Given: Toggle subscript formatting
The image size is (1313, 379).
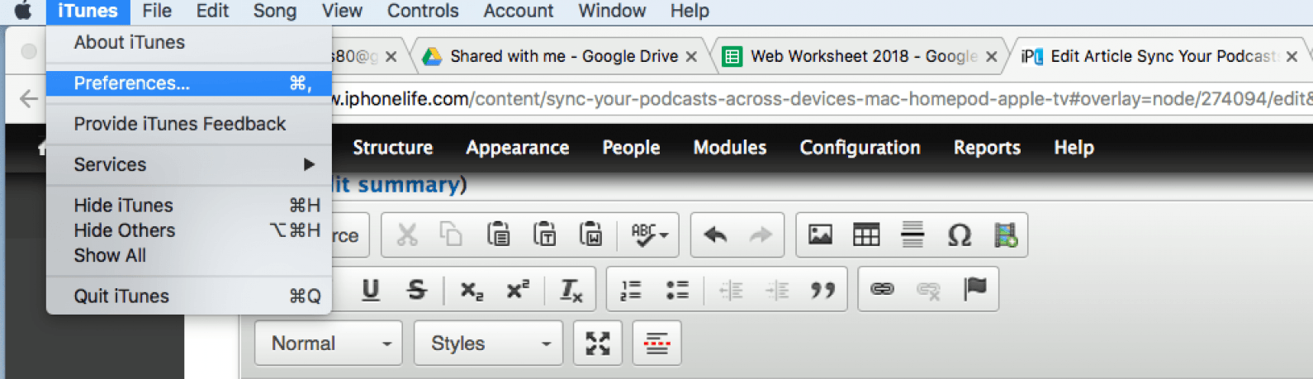Looking at the screenshot, I should point(472,290).
